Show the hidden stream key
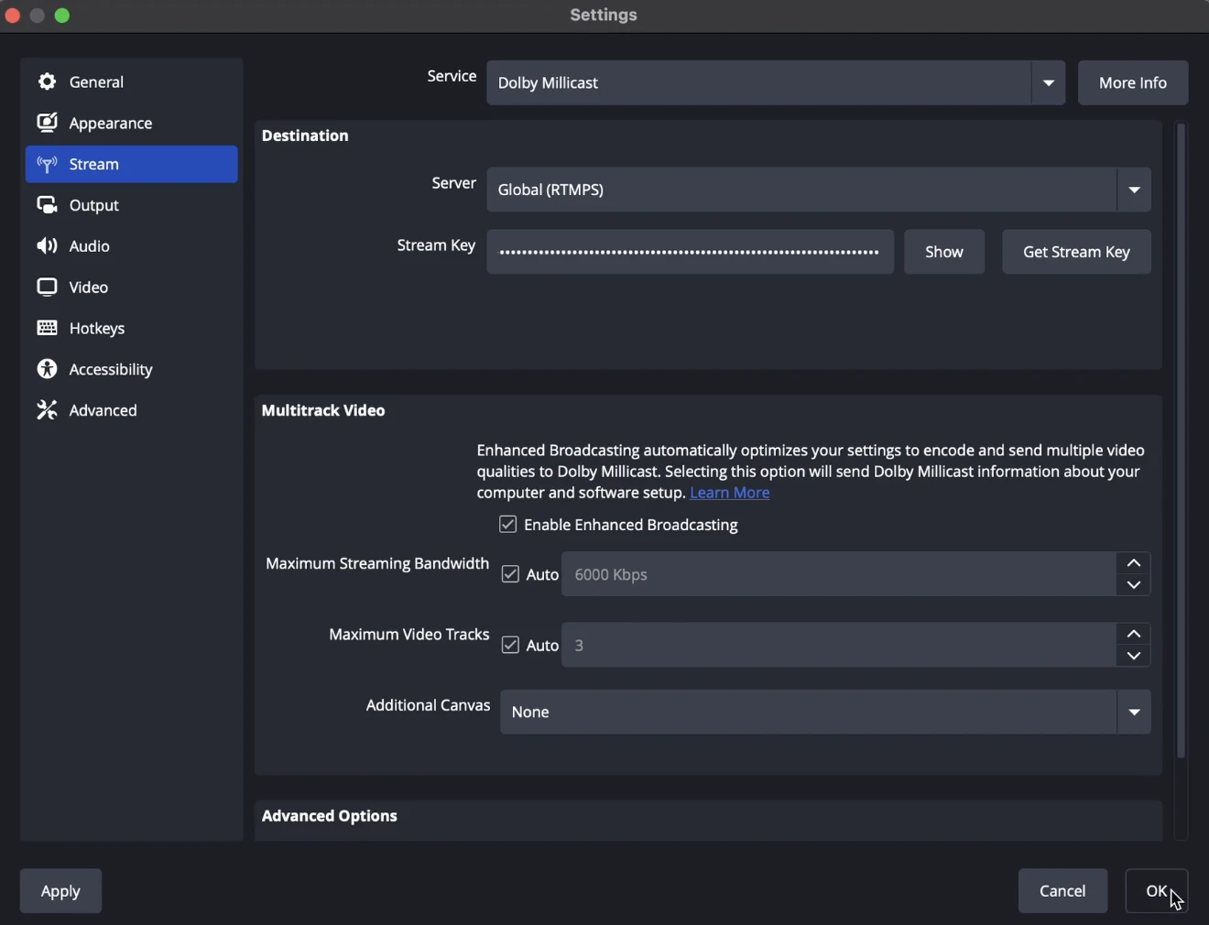The height and width of the screenshot is (925, 1209). 944,253
